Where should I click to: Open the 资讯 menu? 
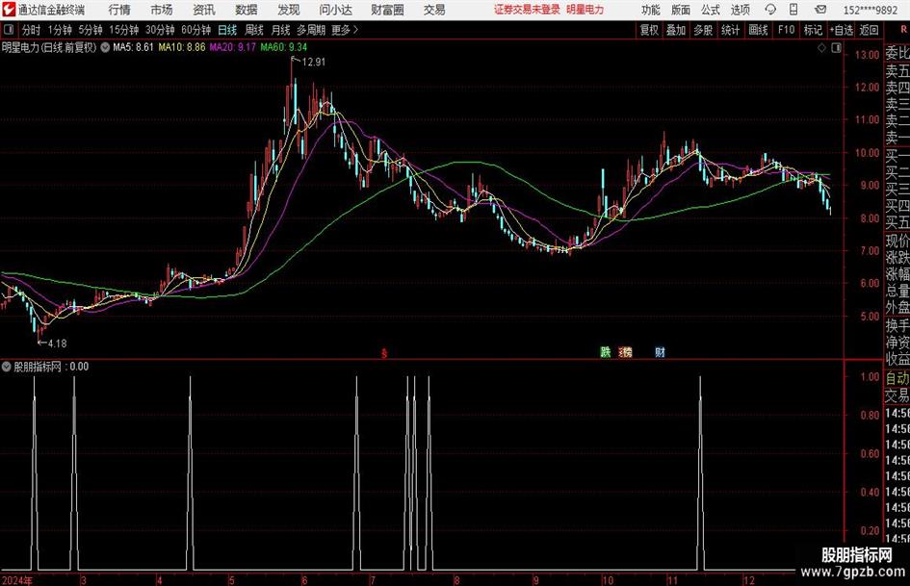tap(204, 10)
